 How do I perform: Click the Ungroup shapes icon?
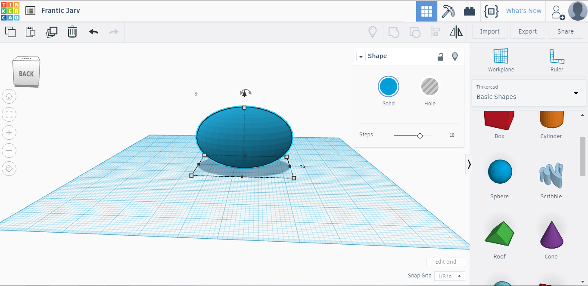coord(414,32)
